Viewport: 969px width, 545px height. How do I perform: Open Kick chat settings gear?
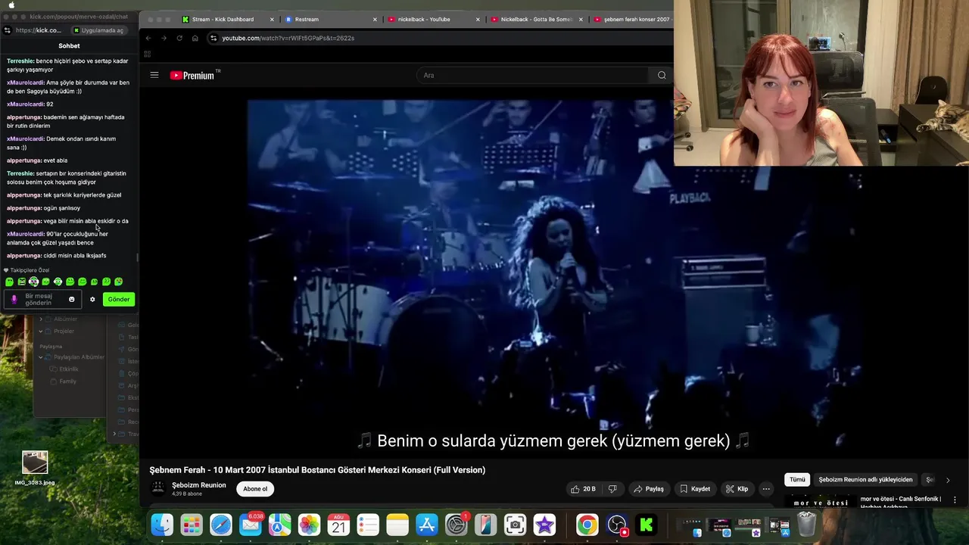pos(92,299)
